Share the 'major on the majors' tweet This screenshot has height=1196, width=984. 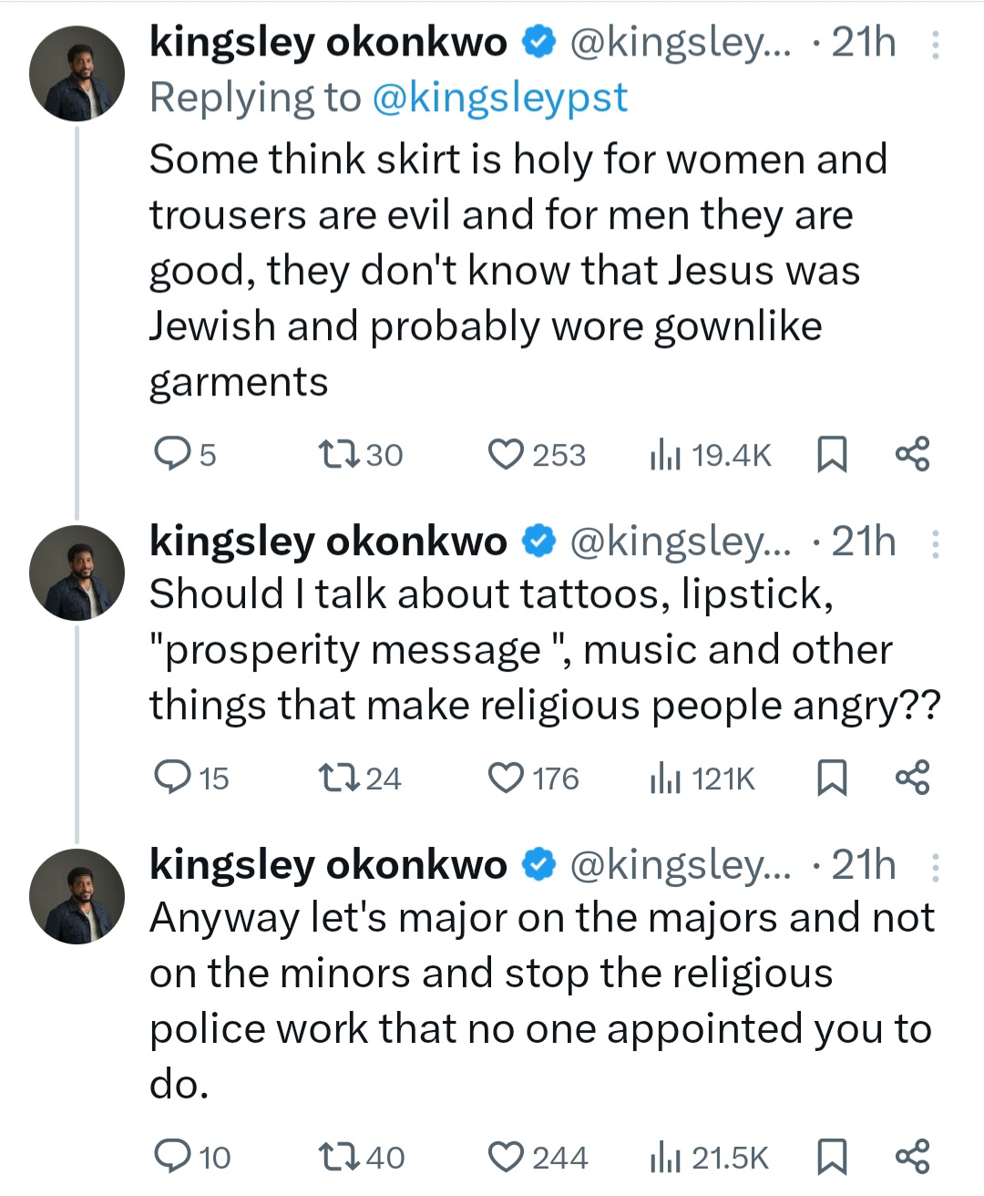click(912, 1157)
